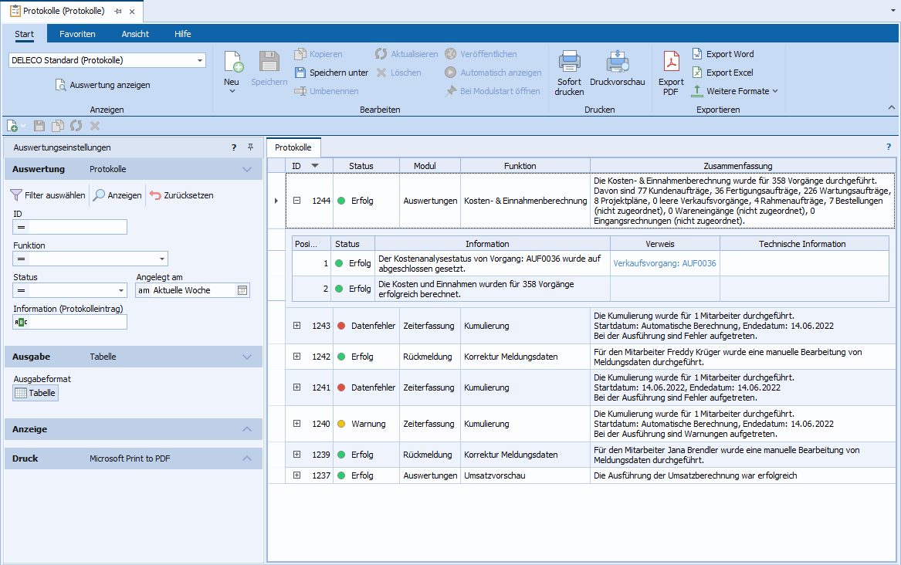Image resolution: width=901 pixels, height=565 pixels.
Task: Click Auswertung anzeigen magnifier icon
Action: 61,85
